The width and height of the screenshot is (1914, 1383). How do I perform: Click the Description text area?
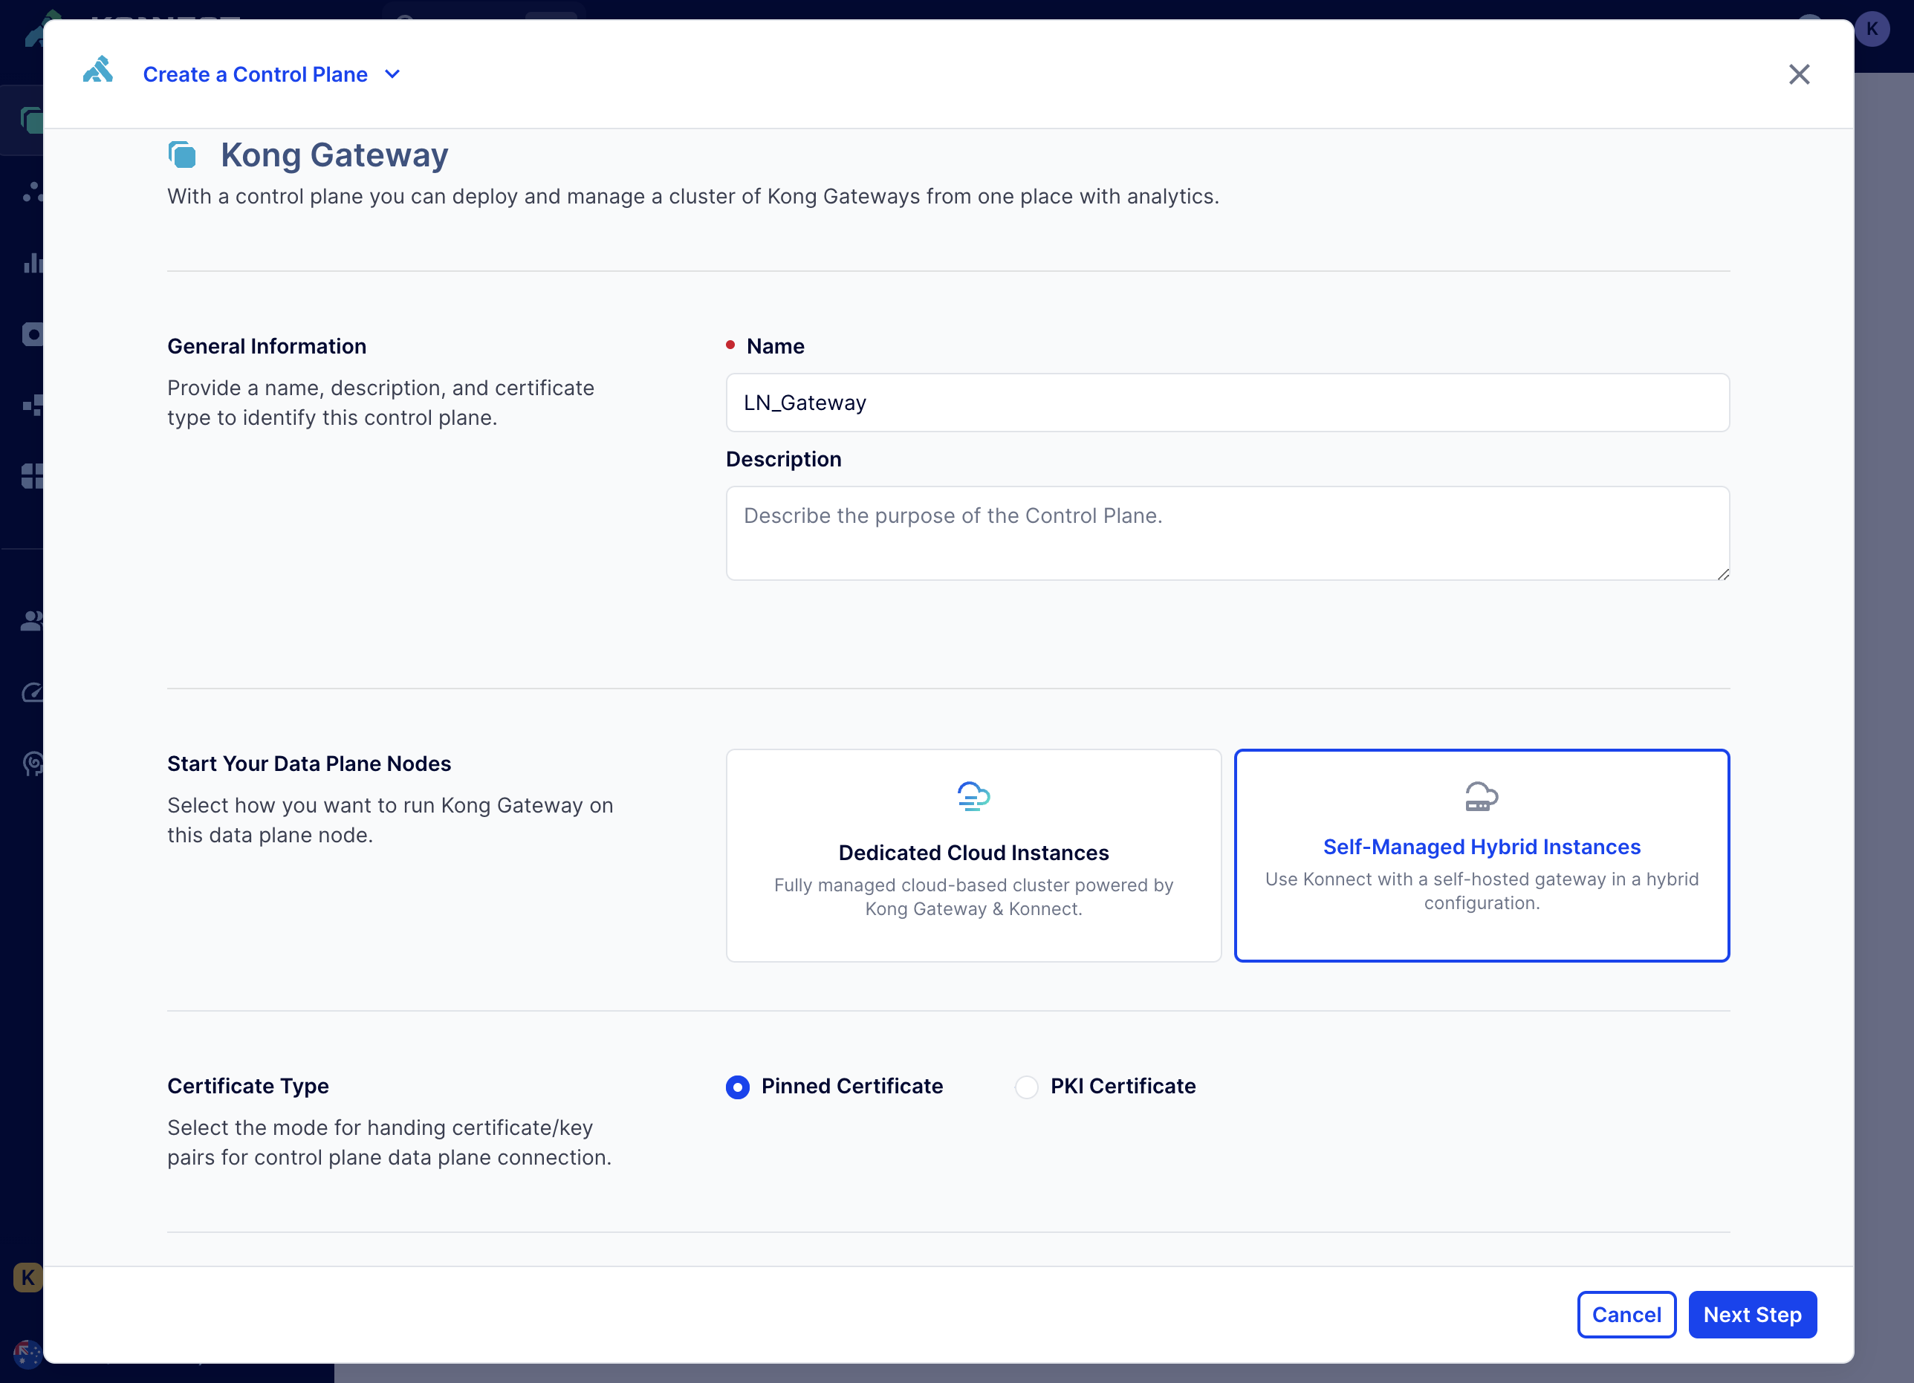point(1227,533)
